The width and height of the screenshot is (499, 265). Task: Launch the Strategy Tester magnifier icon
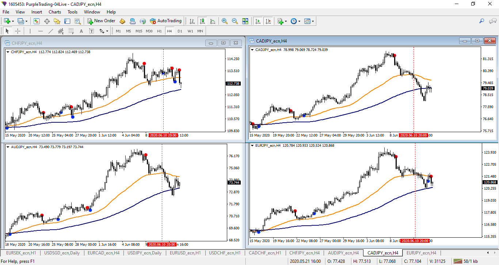click(x=77, y=21)
